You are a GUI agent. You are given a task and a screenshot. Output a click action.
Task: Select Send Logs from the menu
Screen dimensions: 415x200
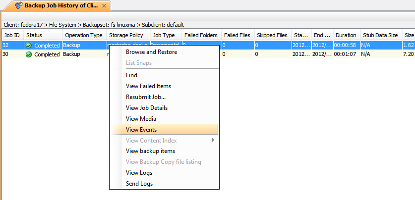pos(139,184)
